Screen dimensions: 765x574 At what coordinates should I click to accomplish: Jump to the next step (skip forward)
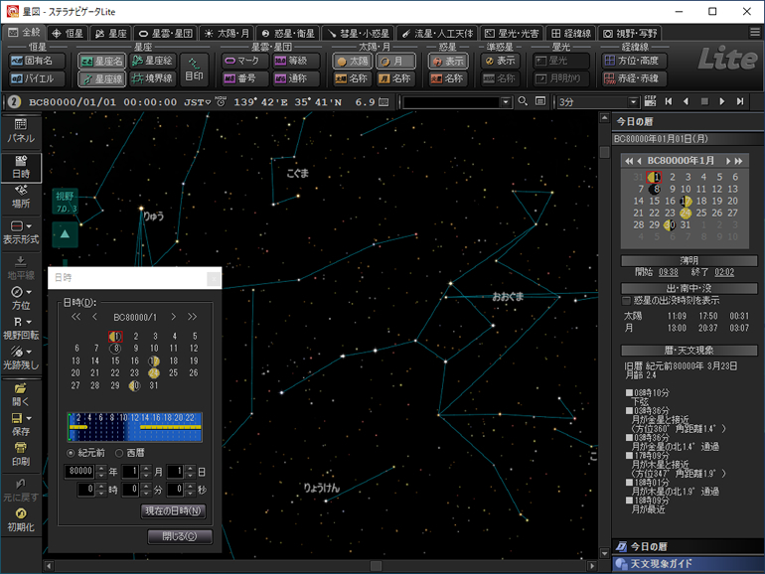740,101
